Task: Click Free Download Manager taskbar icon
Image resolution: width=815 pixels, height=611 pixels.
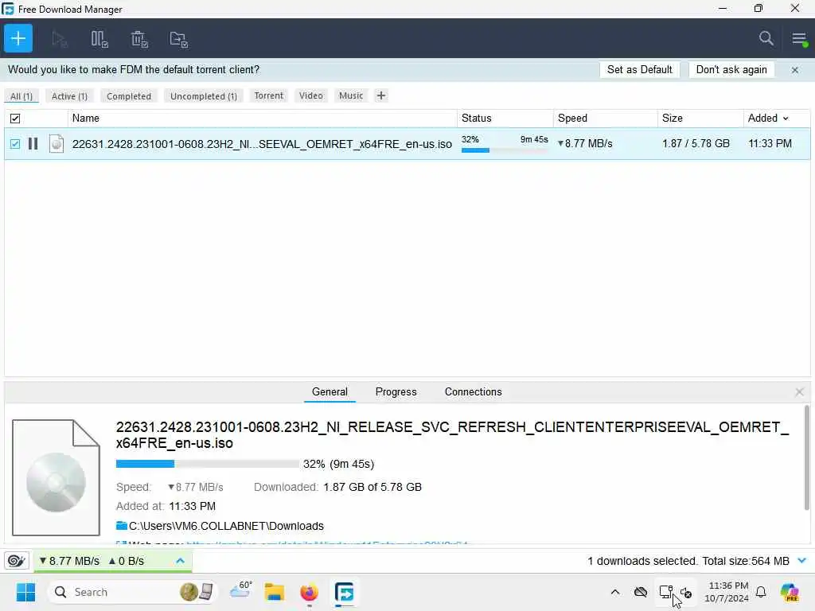Action: pyautogui.click(x=344, y=592)
